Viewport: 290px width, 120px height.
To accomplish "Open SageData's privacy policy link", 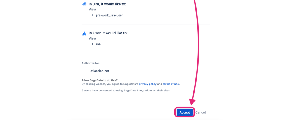I will click(148, 84).
